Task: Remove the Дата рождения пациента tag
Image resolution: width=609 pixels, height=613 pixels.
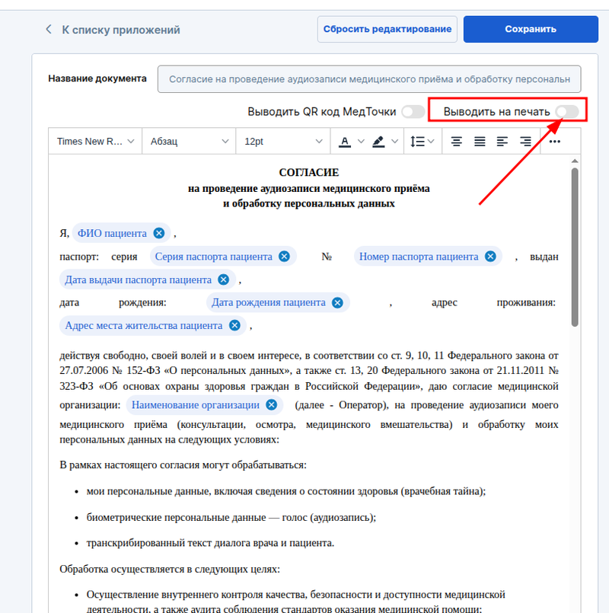Action: pyautogui.click(x=337, y=302)
